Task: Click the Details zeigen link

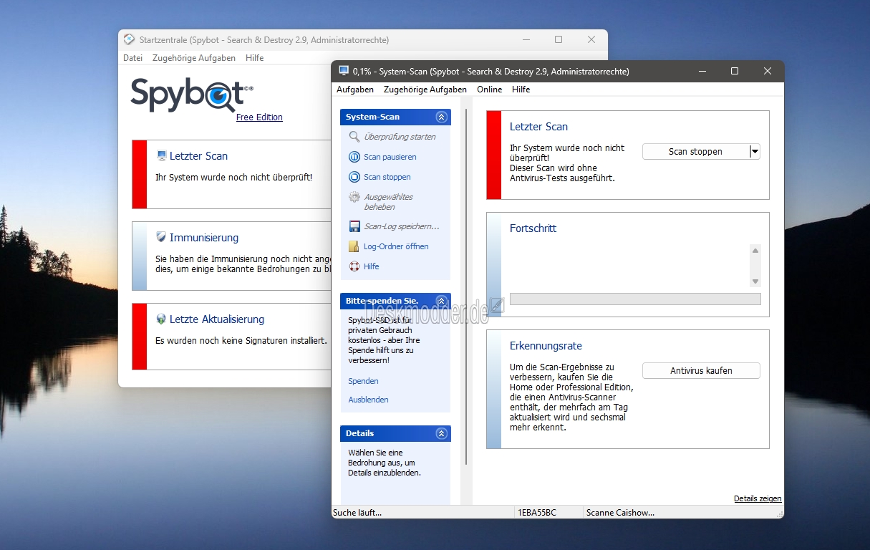Action: [758, 498]
